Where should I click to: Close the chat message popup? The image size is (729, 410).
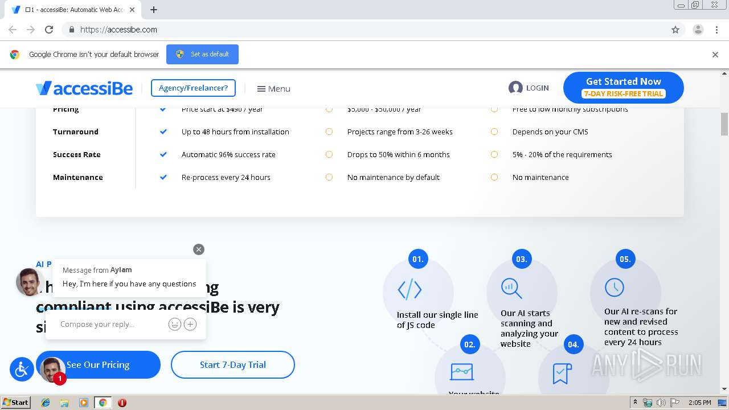click(198, 249)
